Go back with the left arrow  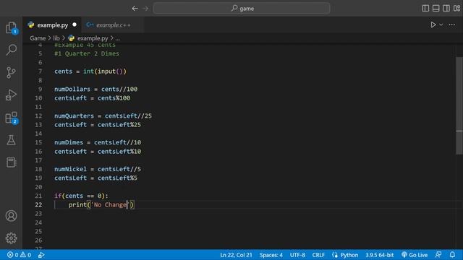pos(135,8)
